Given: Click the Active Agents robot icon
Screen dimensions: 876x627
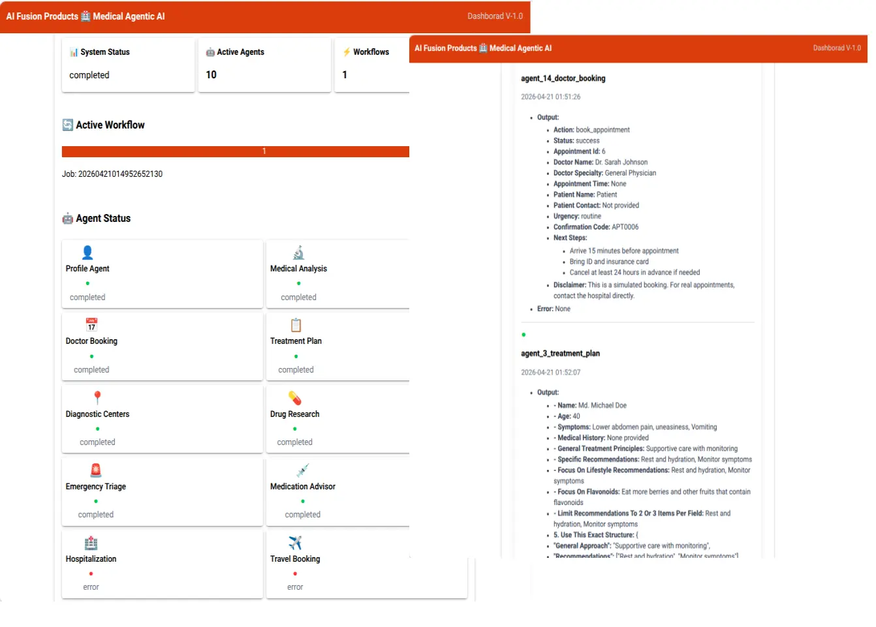Looking at the screenshot, I should 210,52.
